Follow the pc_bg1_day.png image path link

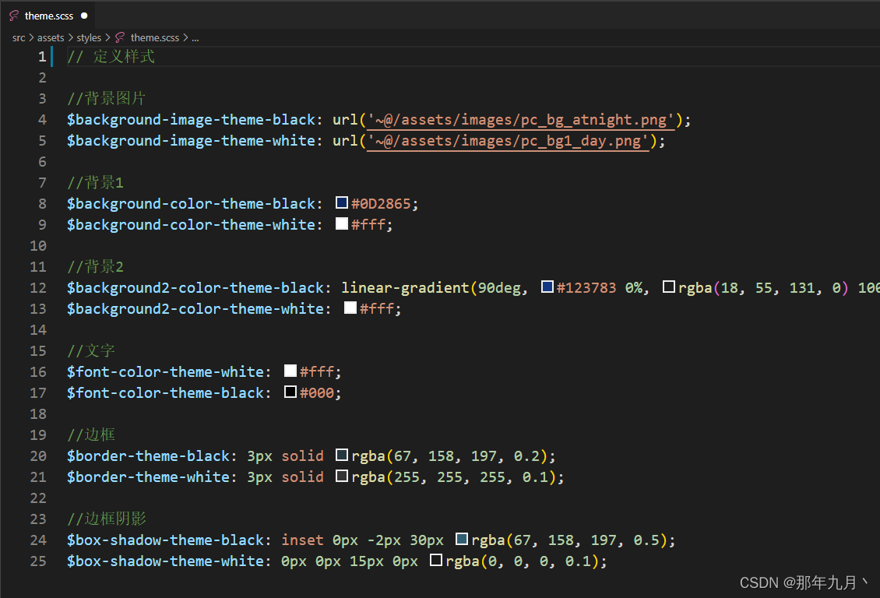(508, 141)
